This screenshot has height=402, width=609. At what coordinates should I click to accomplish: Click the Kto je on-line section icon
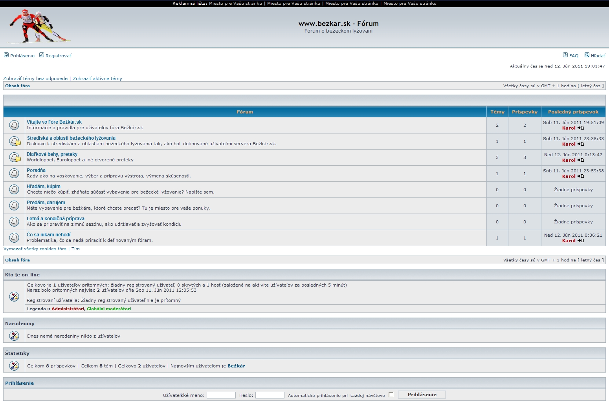[x=14, y=296]
